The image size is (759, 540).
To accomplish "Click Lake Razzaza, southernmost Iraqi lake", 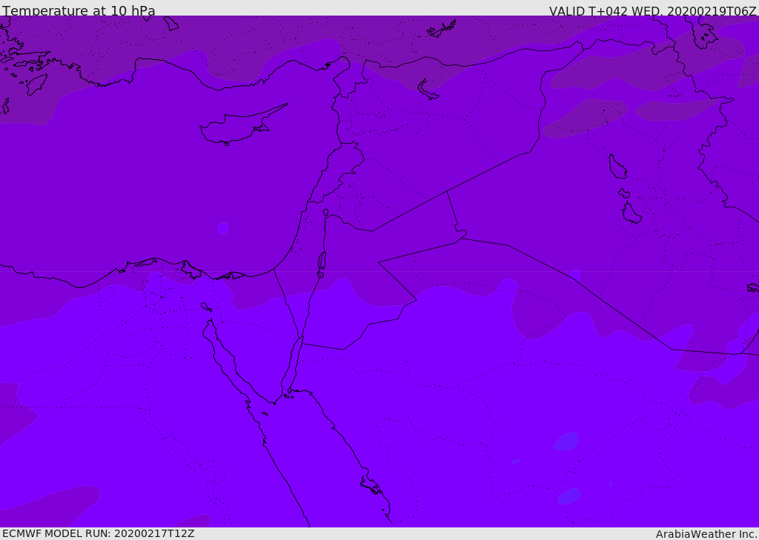I will click(632, 213).
